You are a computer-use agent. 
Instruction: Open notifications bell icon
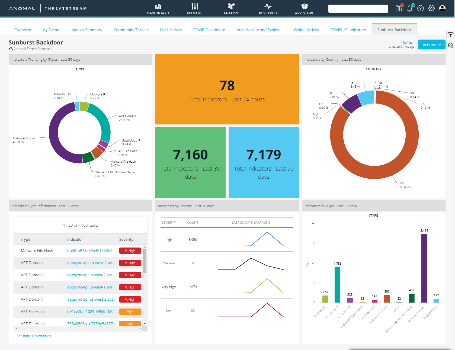point(410,8)
